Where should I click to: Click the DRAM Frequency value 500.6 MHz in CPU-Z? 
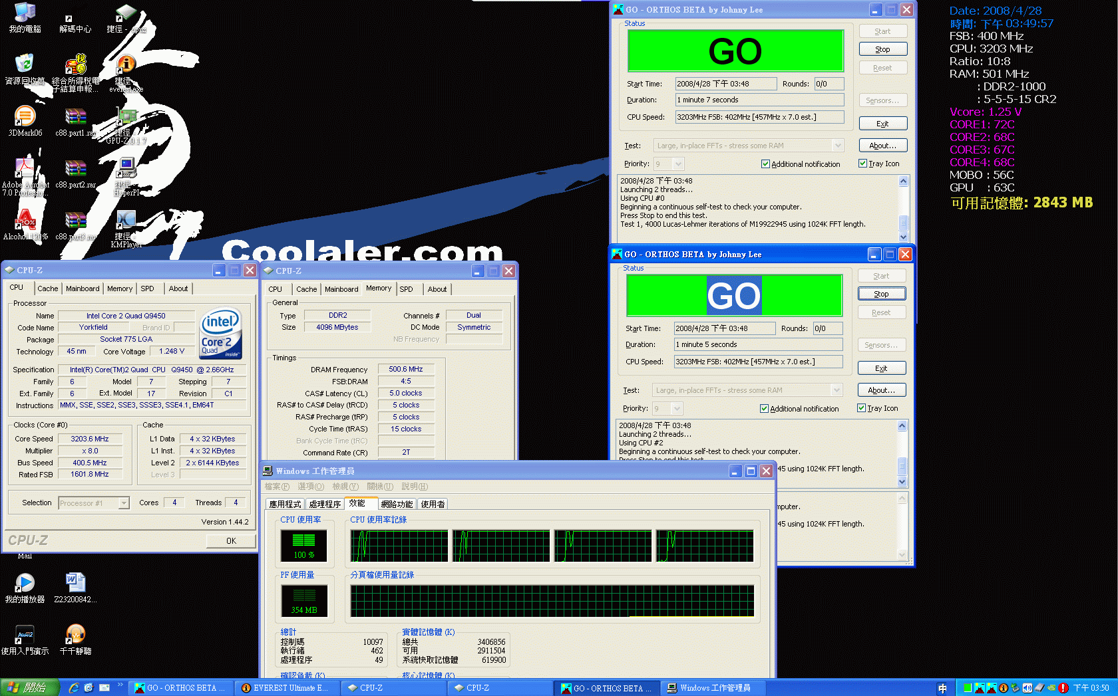point(406,369)
